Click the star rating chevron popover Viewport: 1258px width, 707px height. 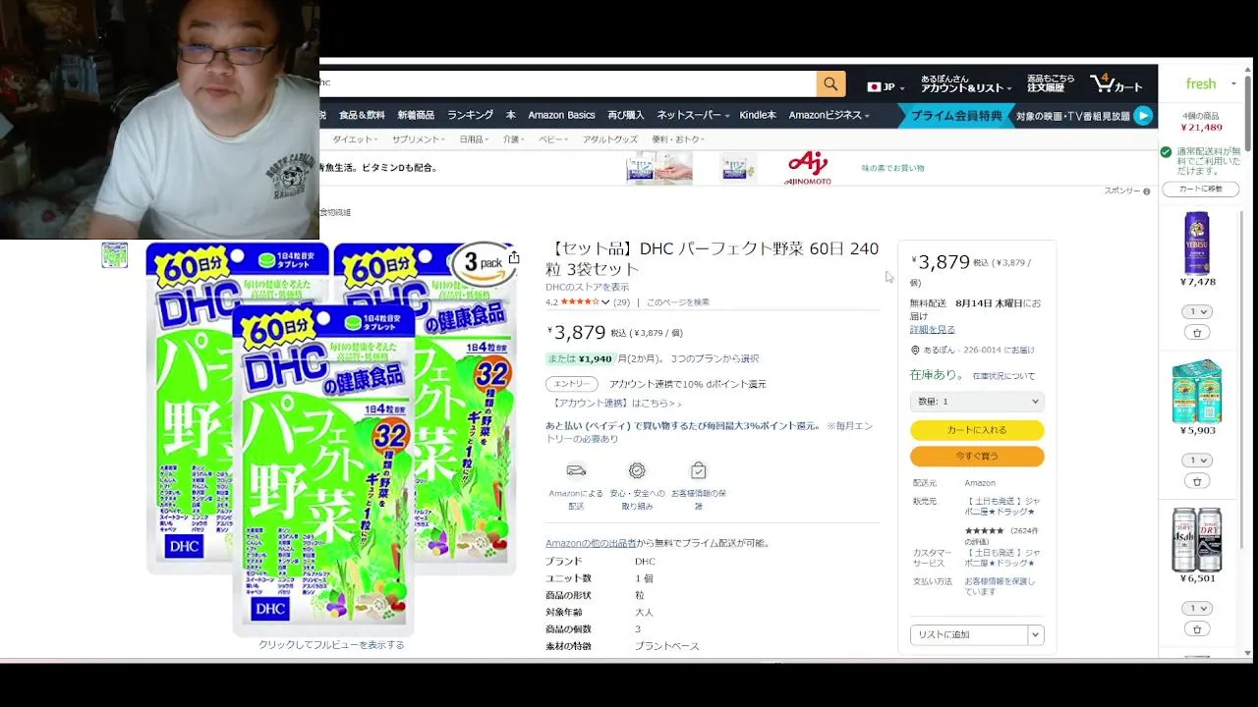605,302
